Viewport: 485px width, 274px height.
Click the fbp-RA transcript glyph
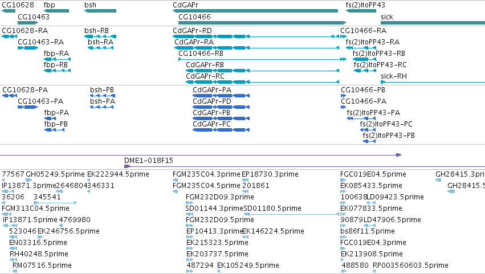pos(57,59)
